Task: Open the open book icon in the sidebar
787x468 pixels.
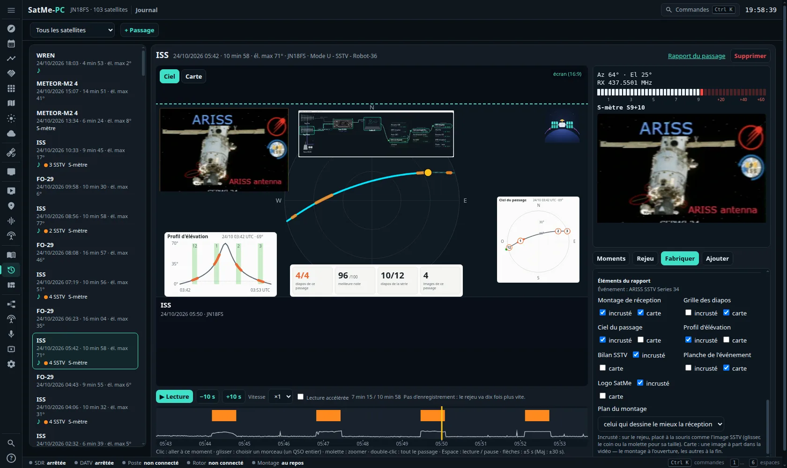Action: pos(11,255)
